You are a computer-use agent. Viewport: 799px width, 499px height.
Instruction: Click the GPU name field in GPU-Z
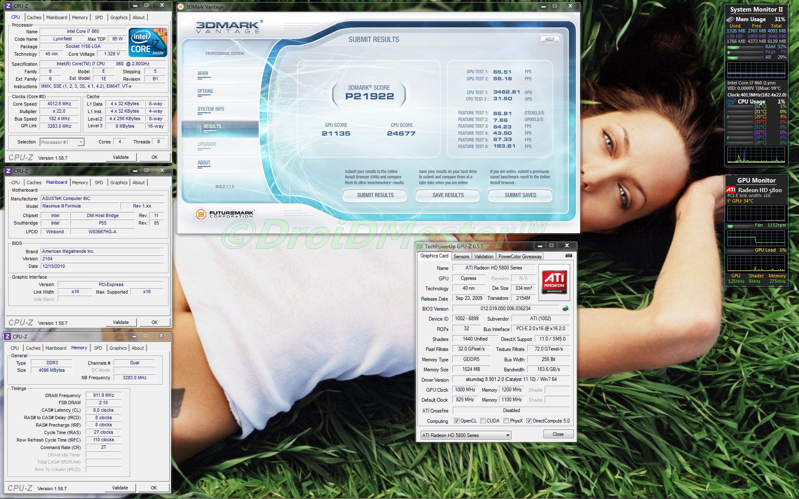[x=494, y=268]
